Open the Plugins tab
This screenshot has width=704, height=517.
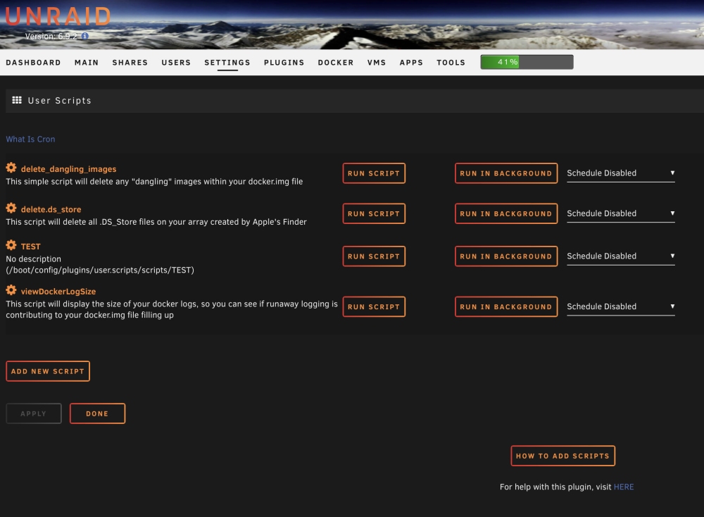[x=284, y=63]
